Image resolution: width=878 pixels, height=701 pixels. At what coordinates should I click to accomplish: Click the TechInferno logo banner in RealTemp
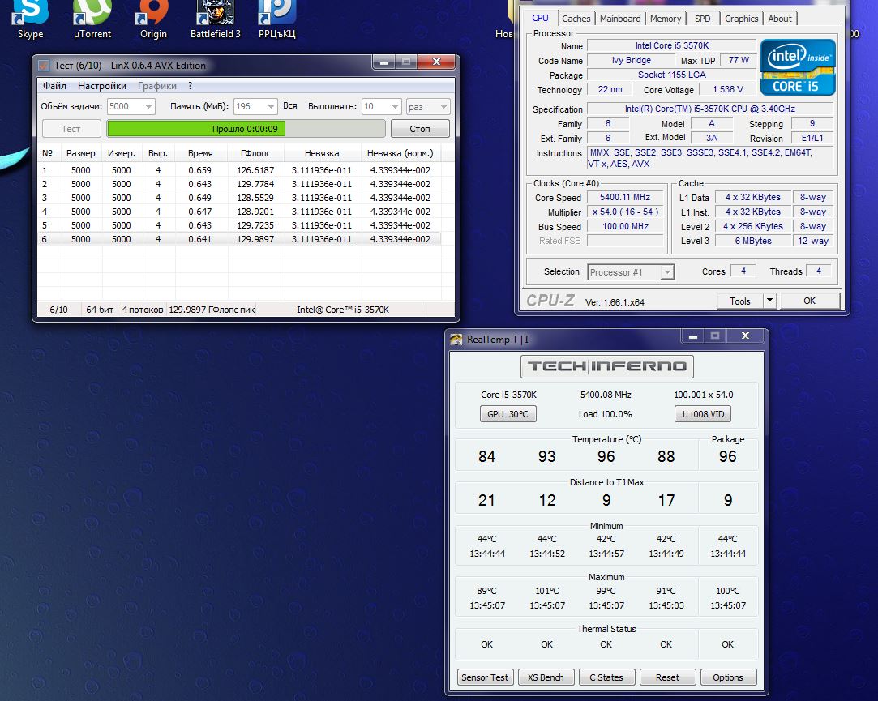pos(607,367)
